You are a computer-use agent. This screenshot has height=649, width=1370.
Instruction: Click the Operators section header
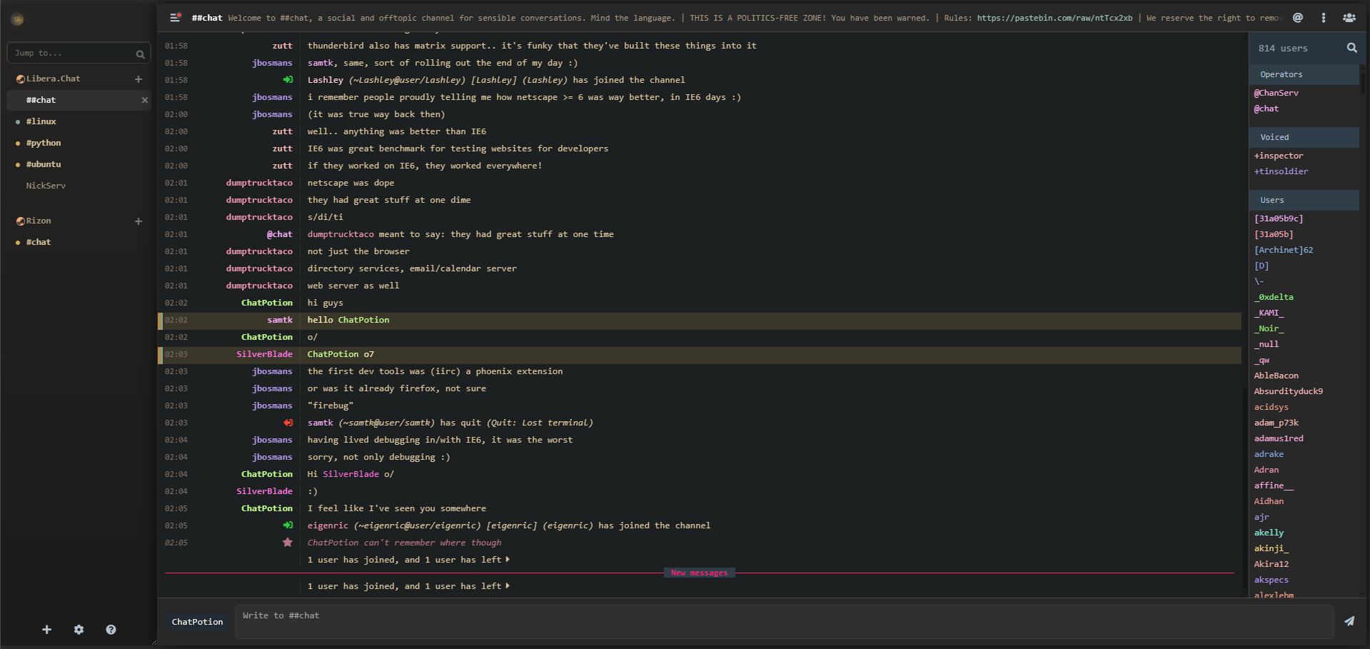point(1304,74)
